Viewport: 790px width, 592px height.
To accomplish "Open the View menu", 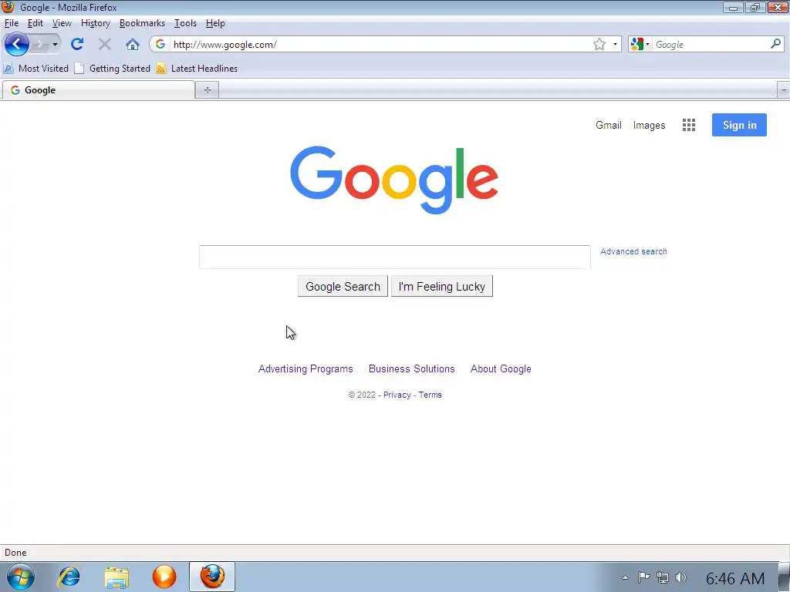I will pyautogui.click(x=62, y=23).
